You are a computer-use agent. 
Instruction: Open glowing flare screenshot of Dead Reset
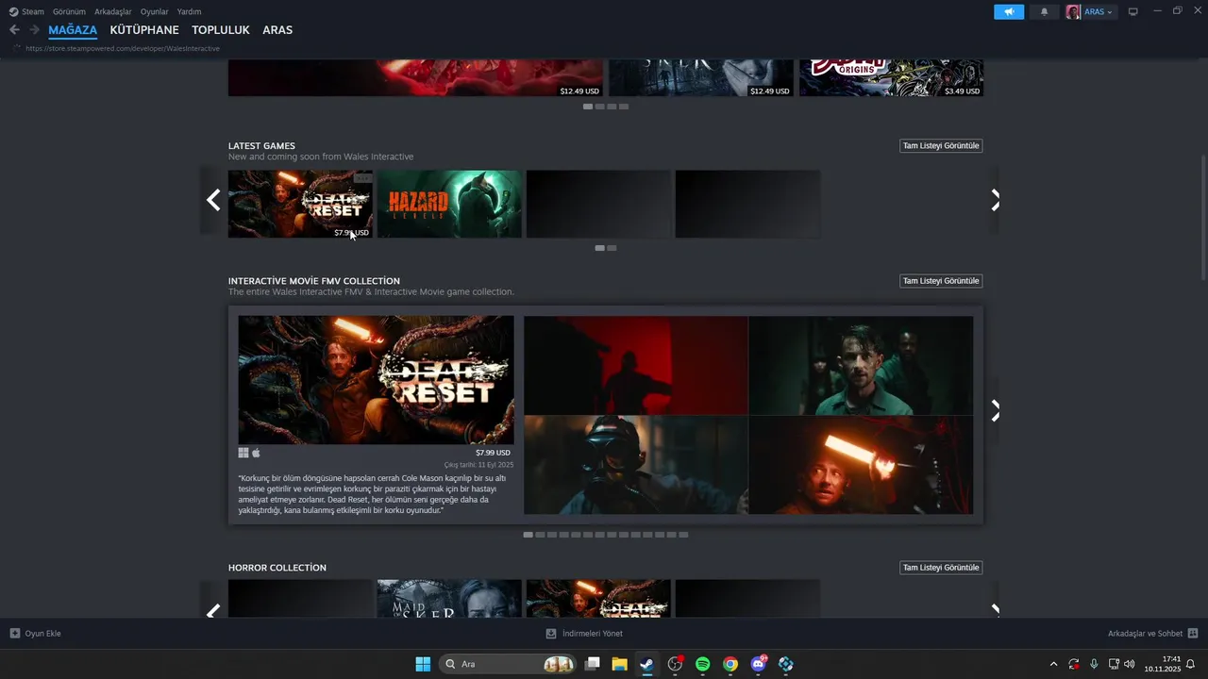tap(861, 465)
